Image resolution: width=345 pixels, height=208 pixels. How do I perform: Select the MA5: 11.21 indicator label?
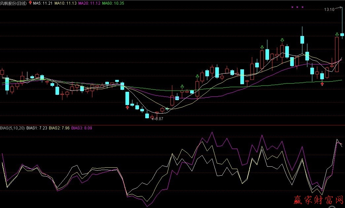pyautogui.click(x=43, y=3)
